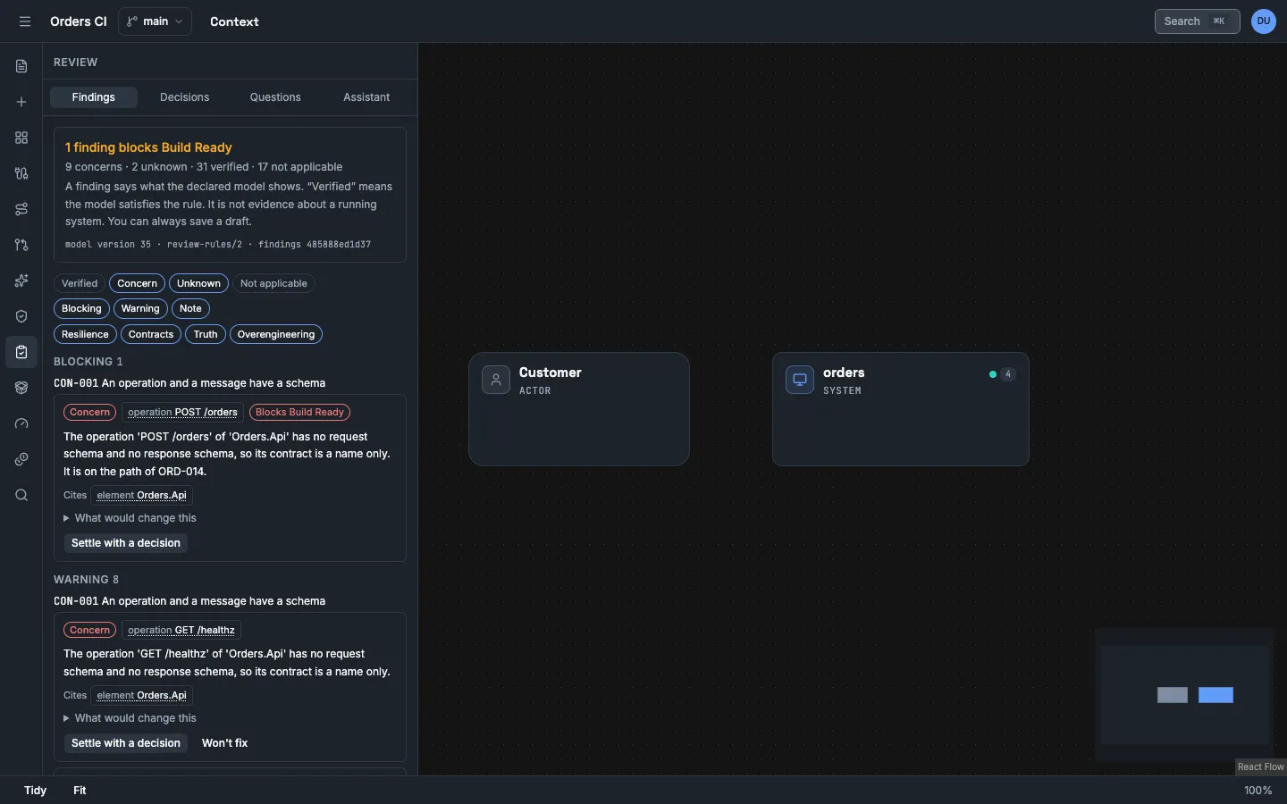Open the operation POST /orders link

pos(182,412)
